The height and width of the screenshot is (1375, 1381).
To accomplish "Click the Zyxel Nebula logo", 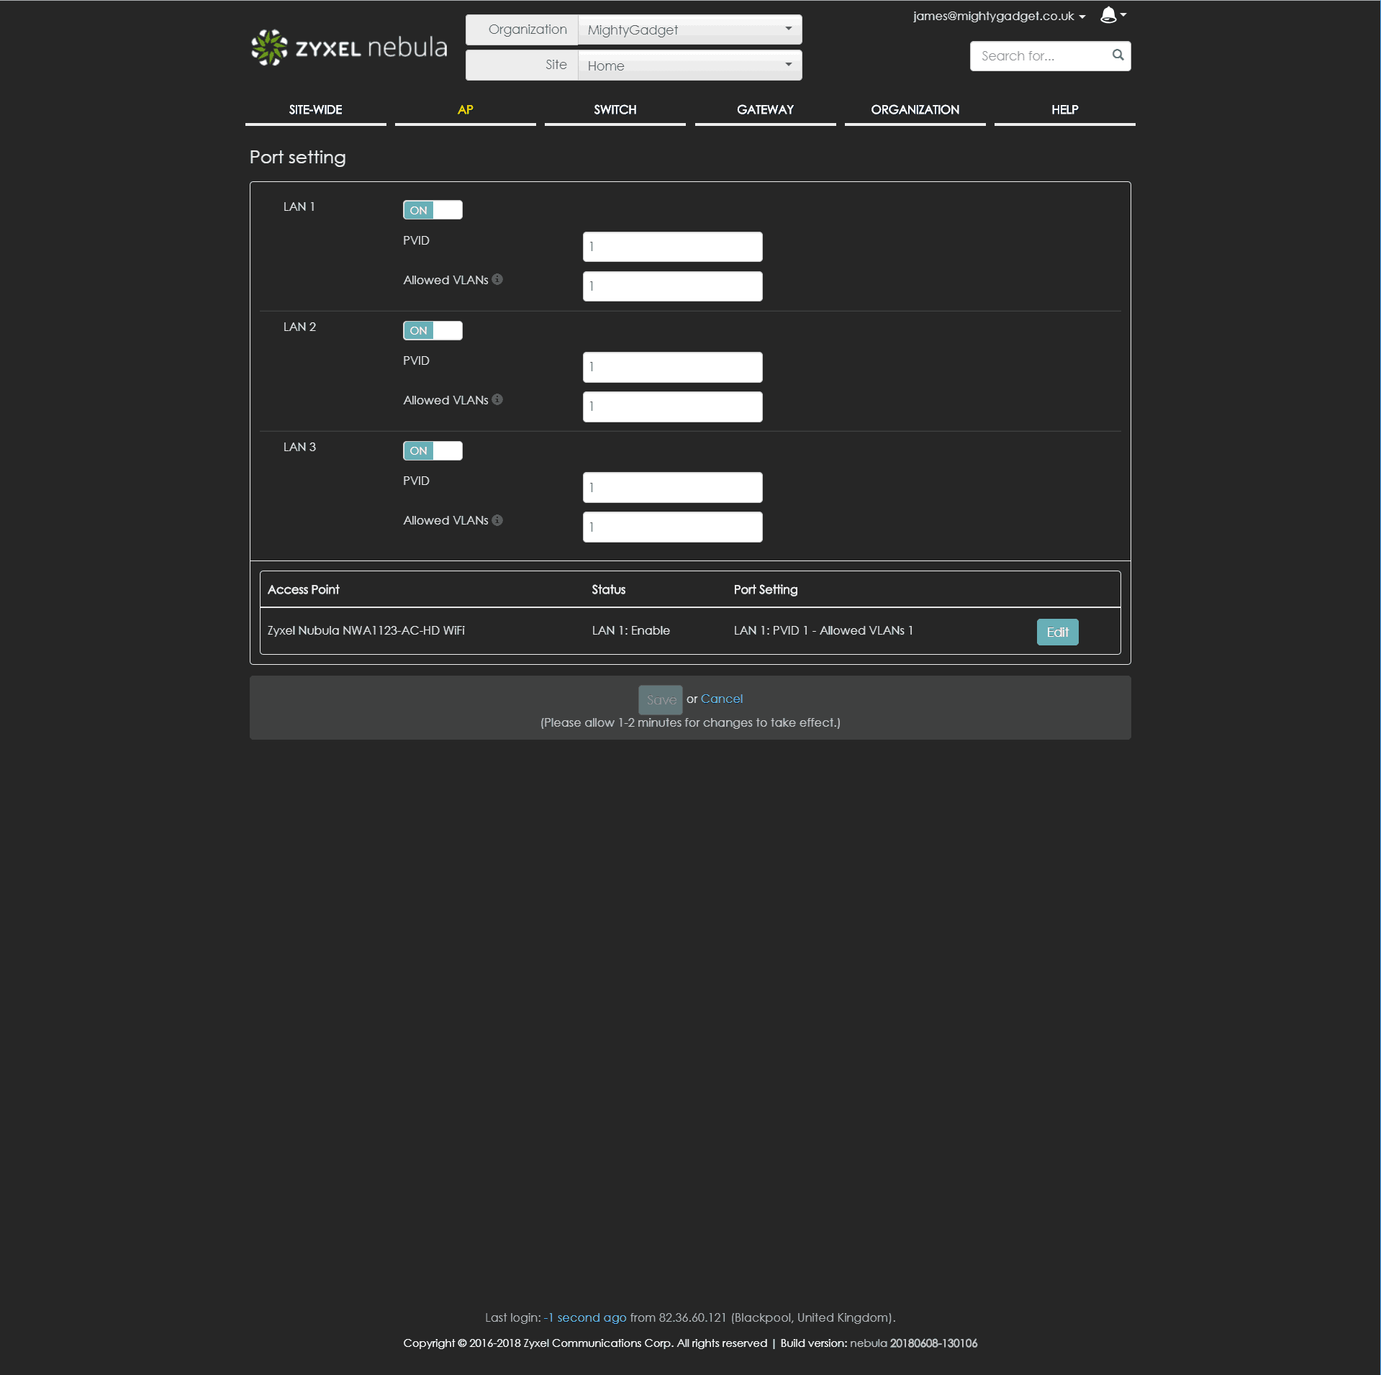I will click(x=349, y=47).
